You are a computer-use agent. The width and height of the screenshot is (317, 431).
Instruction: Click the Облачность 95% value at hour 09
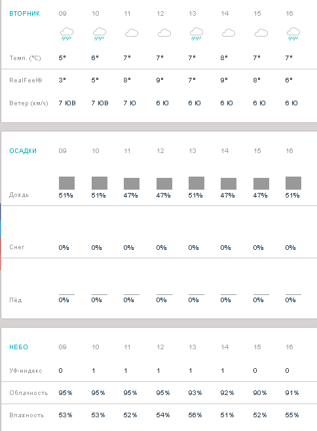coord(65,393)
